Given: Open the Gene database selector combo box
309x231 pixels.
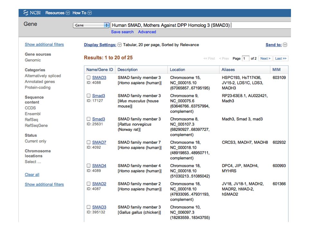Looking at the screenshot, I should click(x=91, y=25).
